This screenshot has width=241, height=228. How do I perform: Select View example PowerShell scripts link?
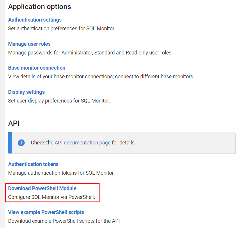coord(46,212)
